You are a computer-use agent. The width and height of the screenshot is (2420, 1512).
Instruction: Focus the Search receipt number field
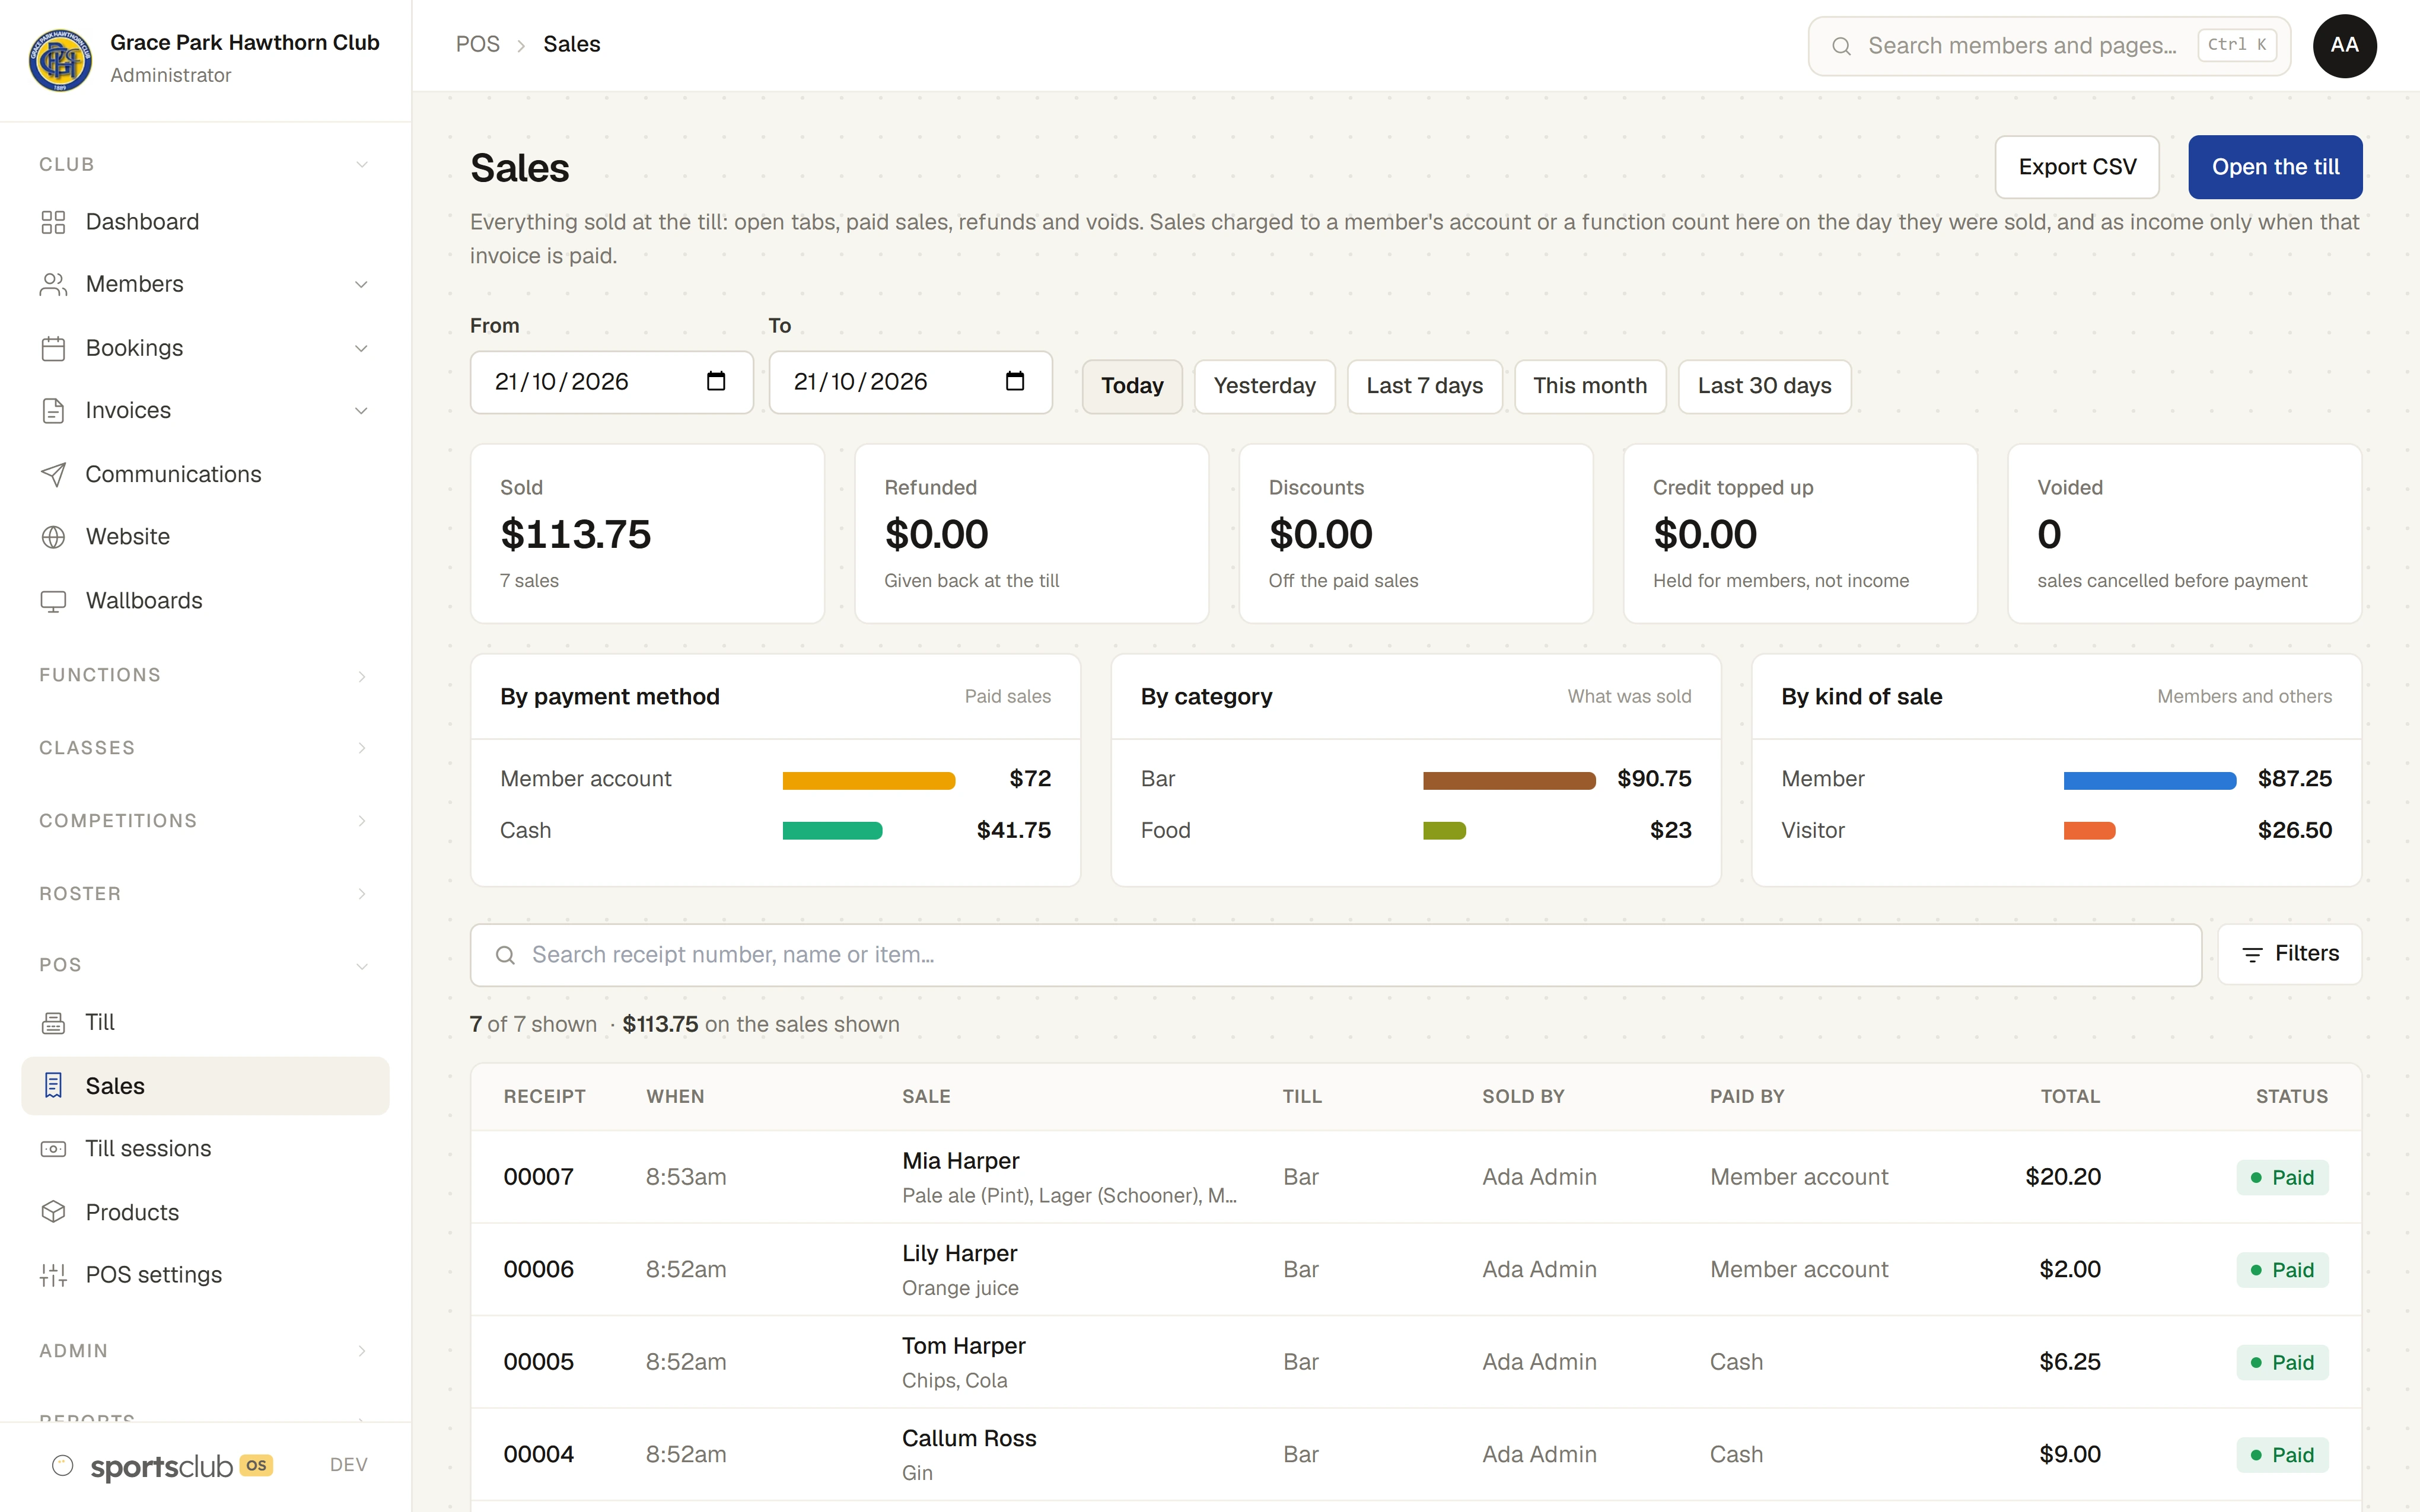click(1336, 955)
